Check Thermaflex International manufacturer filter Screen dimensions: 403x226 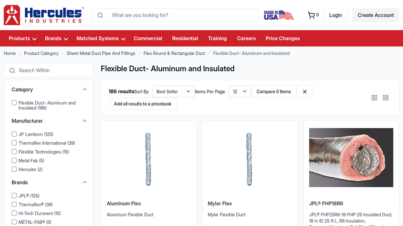coord(14,143)
